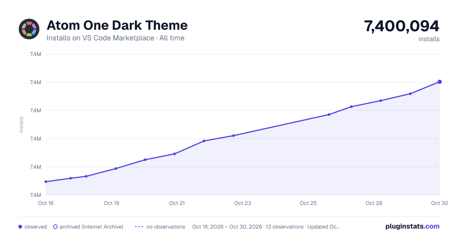Click the 7,400,094 install count
This screenshot has width=458, height=240.
point(402,26)
